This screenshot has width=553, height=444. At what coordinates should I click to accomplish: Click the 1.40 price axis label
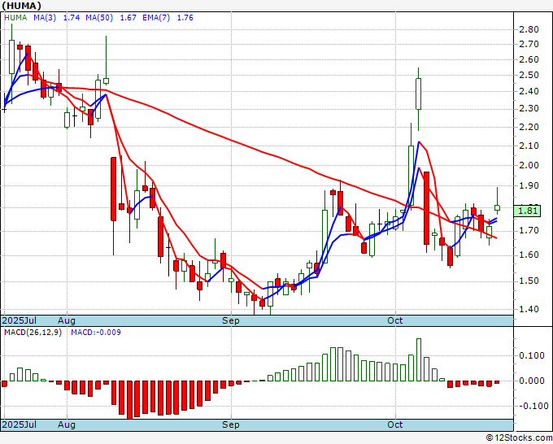pos(529,309)
